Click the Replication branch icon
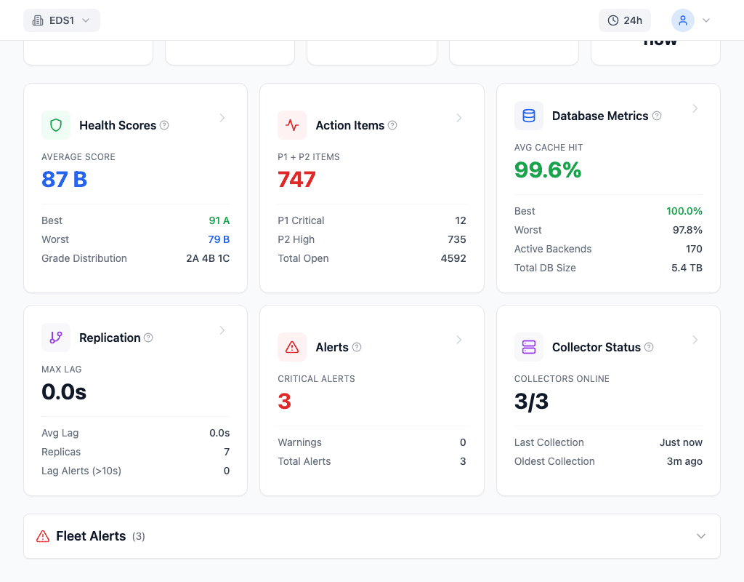The height and width of the screenshot is (582, 744). point(56,338)
